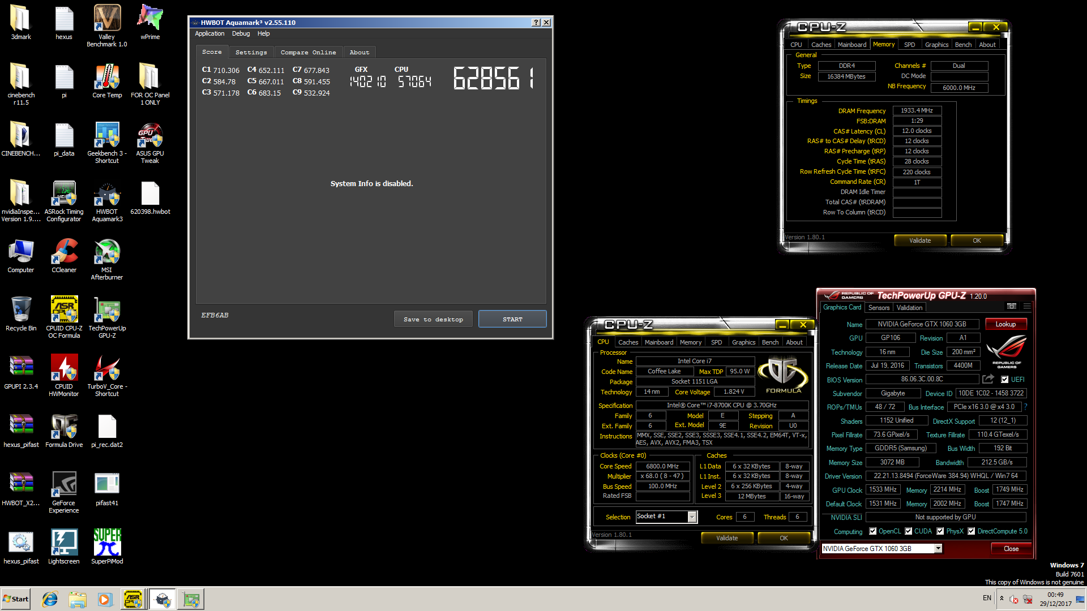Screen dimensions: 1087x611
Task: Open Lightscreen desktop icon
Action: (64, 547)
